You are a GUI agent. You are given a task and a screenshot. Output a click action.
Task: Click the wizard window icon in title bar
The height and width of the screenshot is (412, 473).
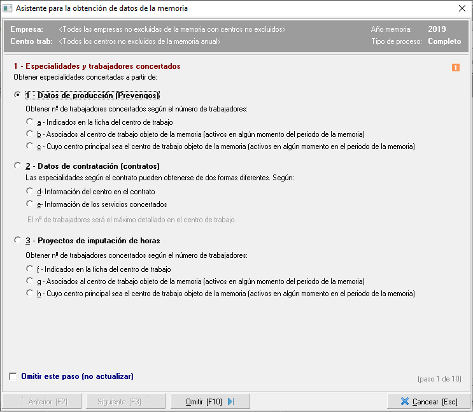8,9
